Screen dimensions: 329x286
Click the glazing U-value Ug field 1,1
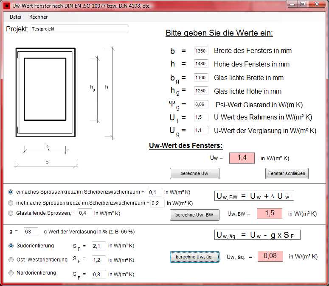click(x=201, y=130)
